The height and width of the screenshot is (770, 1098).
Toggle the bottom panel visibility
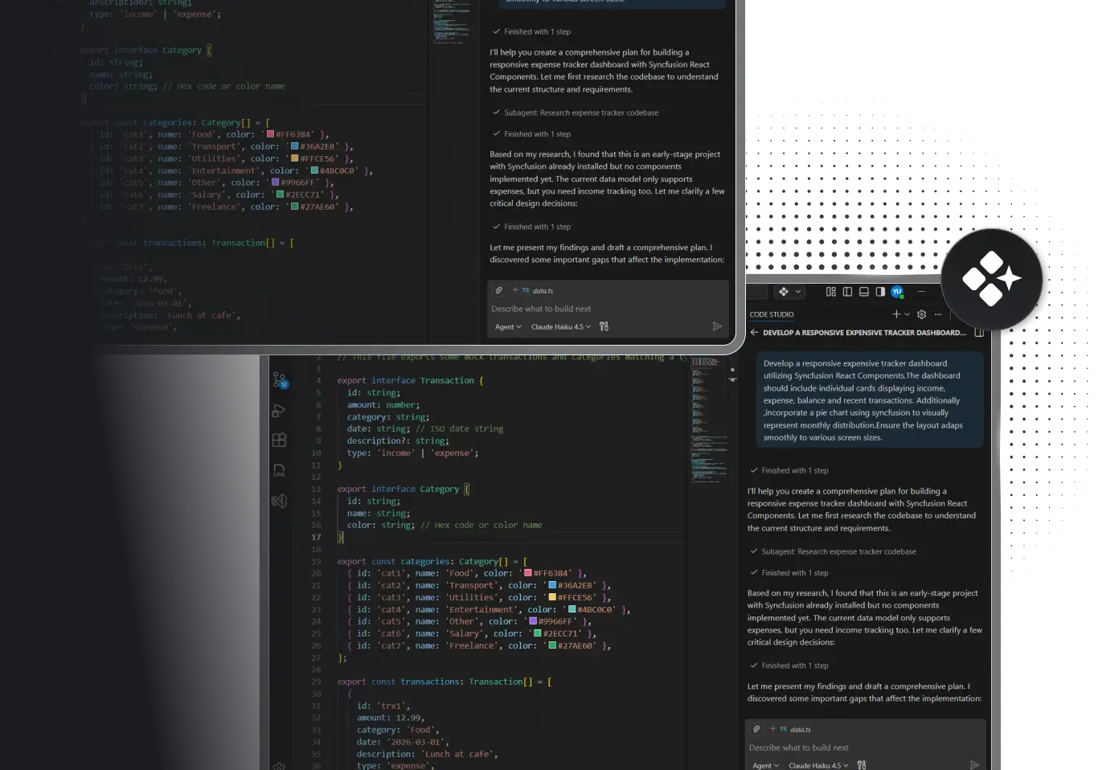point(864,292)
